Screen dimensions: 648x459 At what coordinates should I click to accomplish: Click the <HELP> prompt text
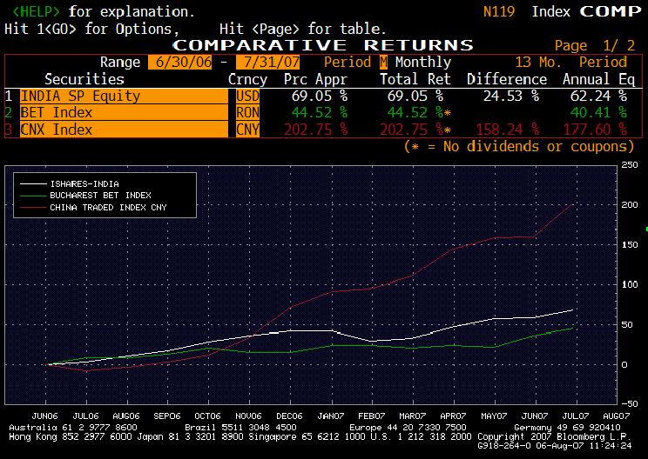coord(36,11)
